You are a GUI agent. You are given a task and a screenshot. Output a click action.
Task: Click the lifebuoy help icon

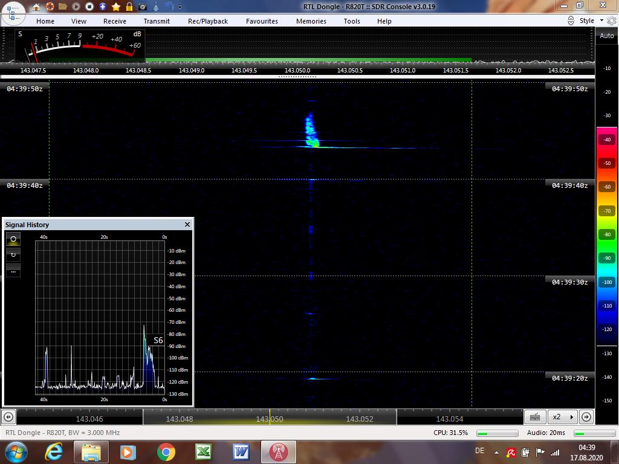[50, 7]
